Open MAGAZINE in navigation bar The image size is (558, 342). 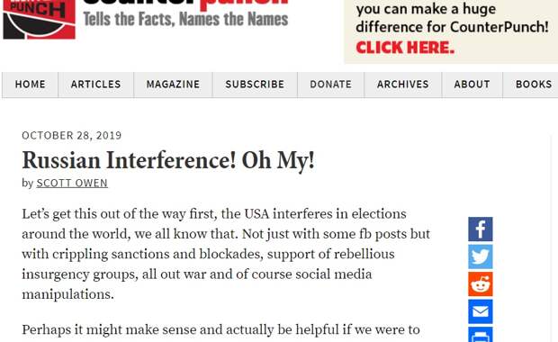[x=174, y=85]
